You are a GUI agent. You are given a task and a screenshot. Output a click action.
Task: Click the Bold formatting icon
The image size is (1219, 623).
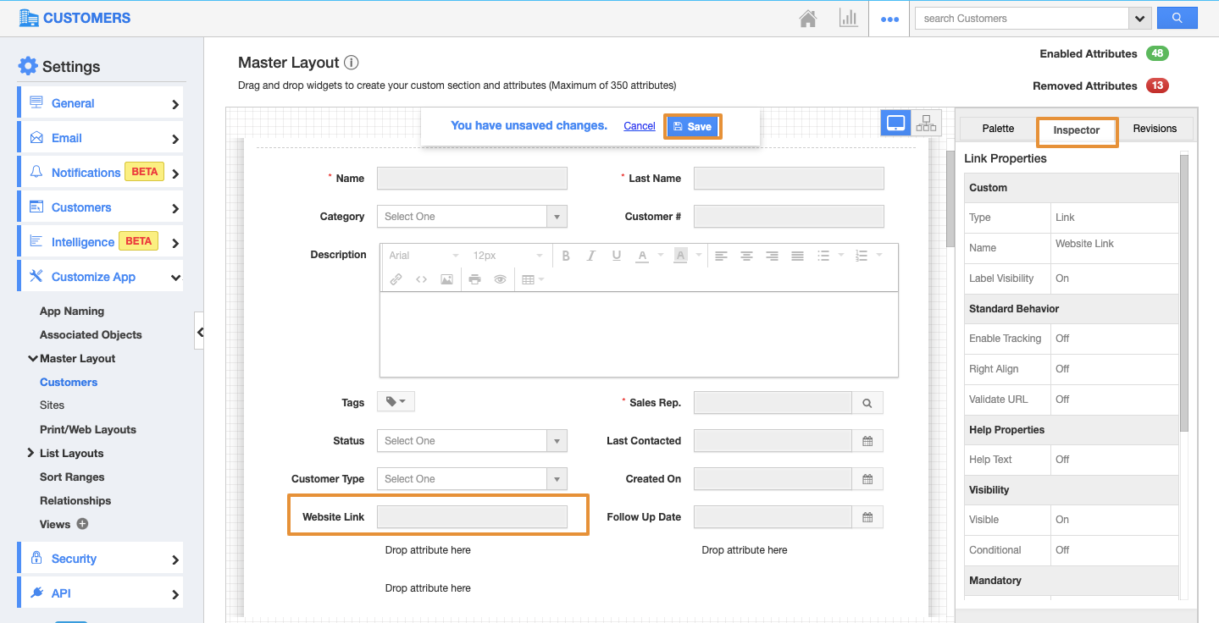click(x=566, y=256)
